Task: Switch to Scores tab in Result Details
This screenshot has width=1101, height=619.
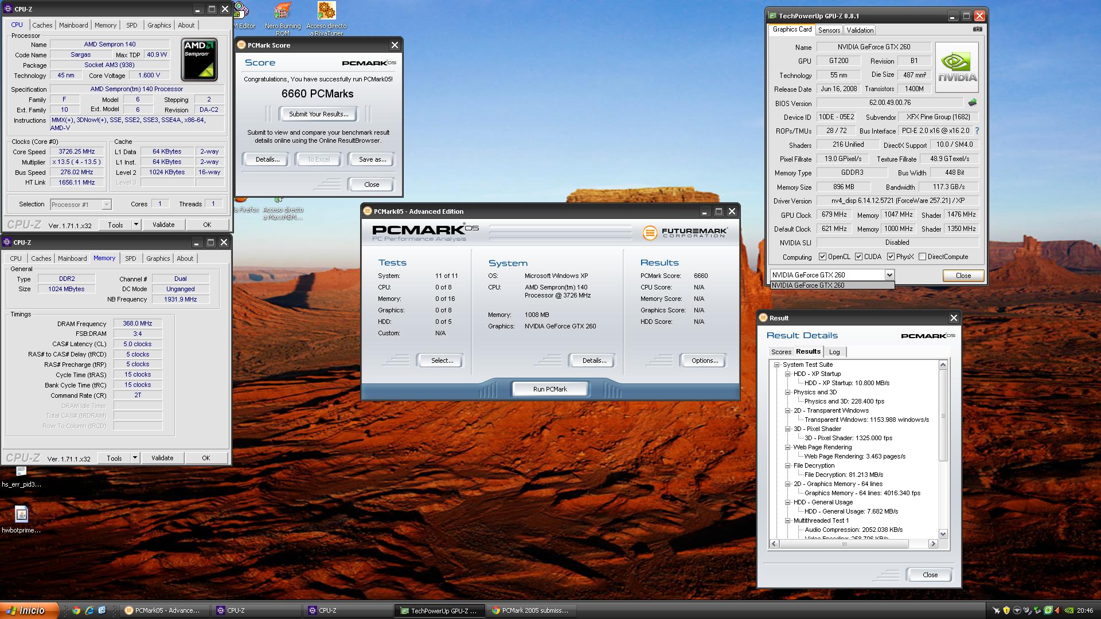Action: coord(781,352)
